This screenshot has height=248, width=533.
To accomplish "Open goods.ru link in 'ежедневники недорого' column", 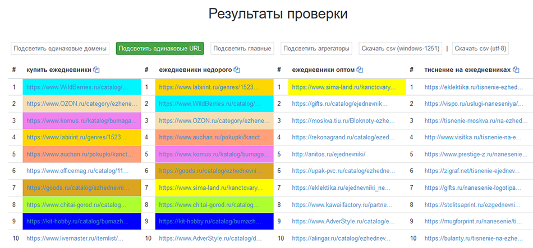I will coord(211,171).
